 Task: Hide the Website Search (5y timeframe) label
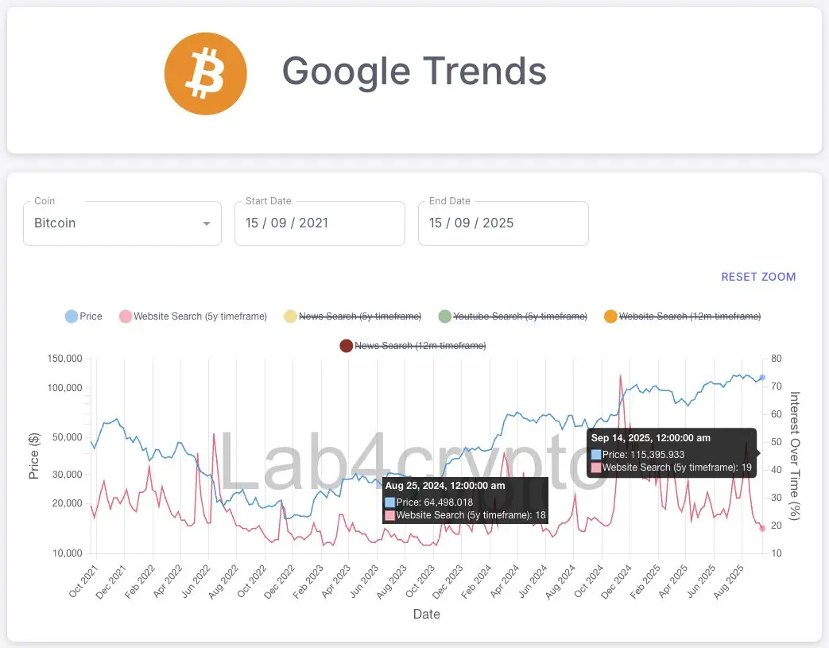click(200, 316)
